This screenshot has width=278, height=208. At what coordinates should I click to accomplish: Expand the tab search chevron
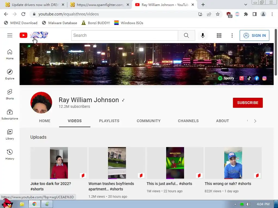click(x=245, y=5)
